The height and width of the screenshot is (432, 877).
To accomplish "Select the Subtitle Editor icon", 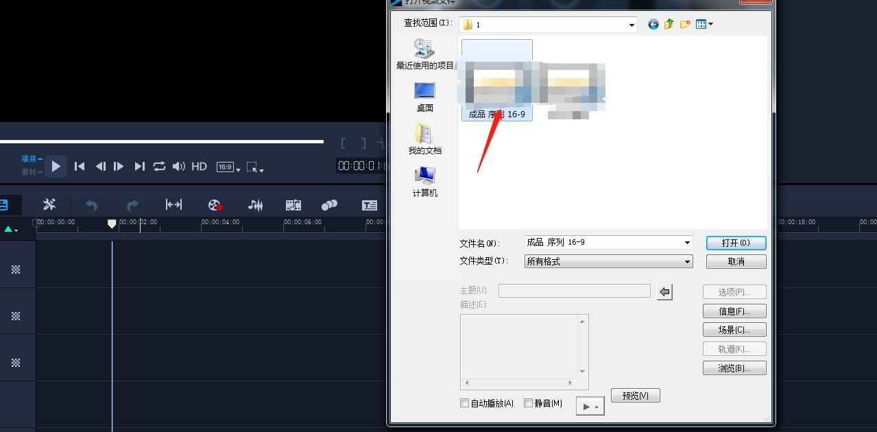I will click(370, 204).
